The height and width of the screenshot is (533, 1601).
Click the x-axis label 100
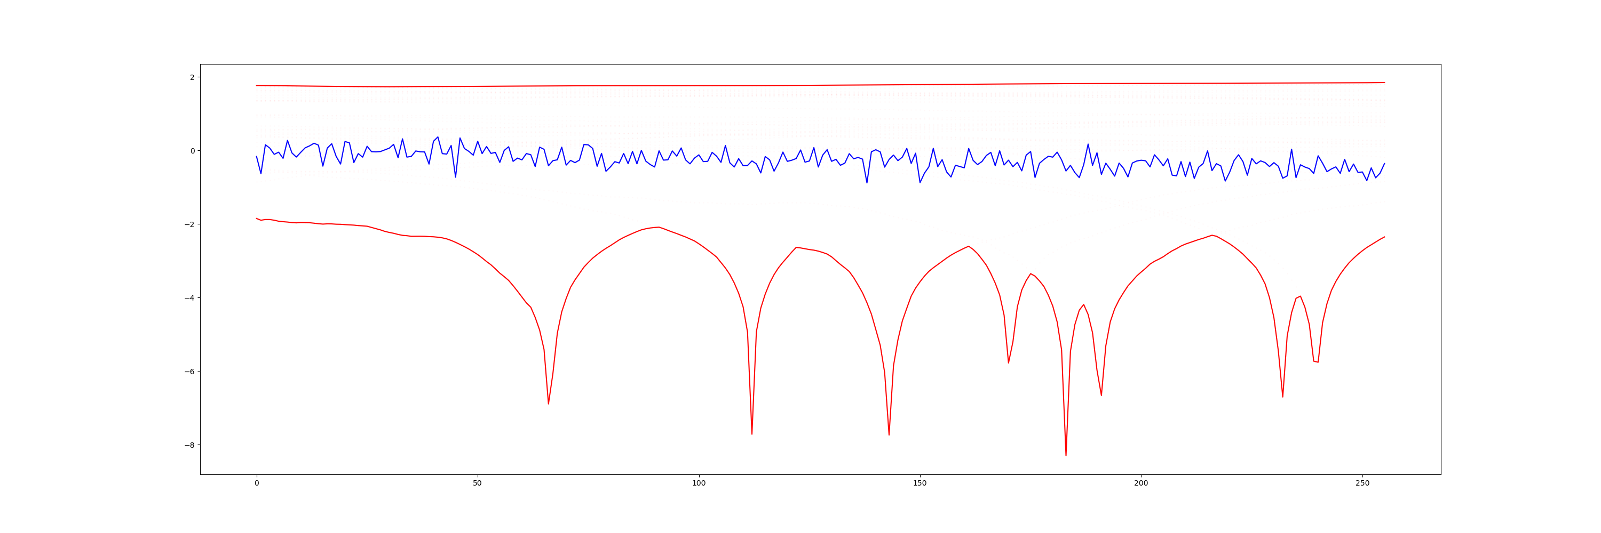click(x=699, y=483)
